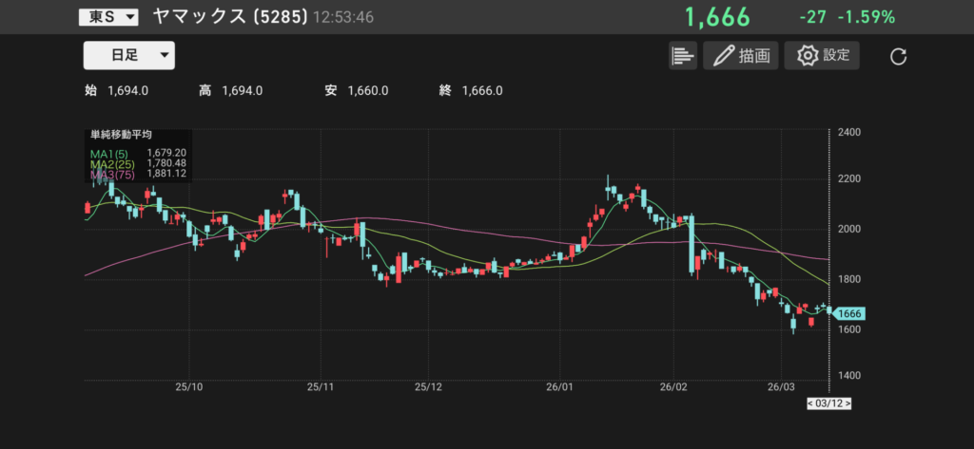Image resolution: width=974 pixels, height=449 pixels.
Task: Select the 25/10 date label on axis
Action: pyautogui.click(x=188, y=386)
